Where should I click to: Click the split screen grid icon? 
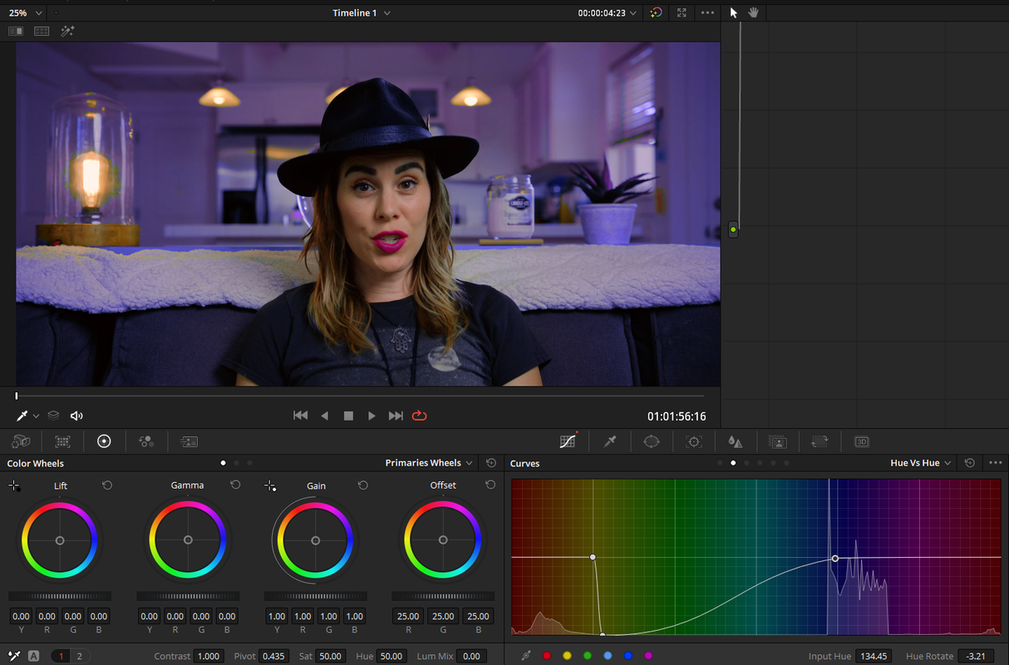click(42, 31)
